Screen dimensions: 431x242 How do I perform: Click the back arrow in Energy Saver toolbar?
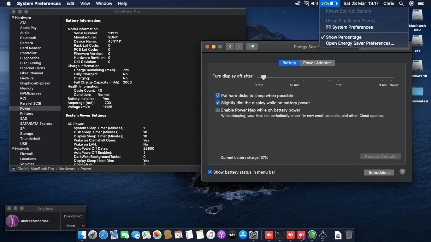point(230,47)
